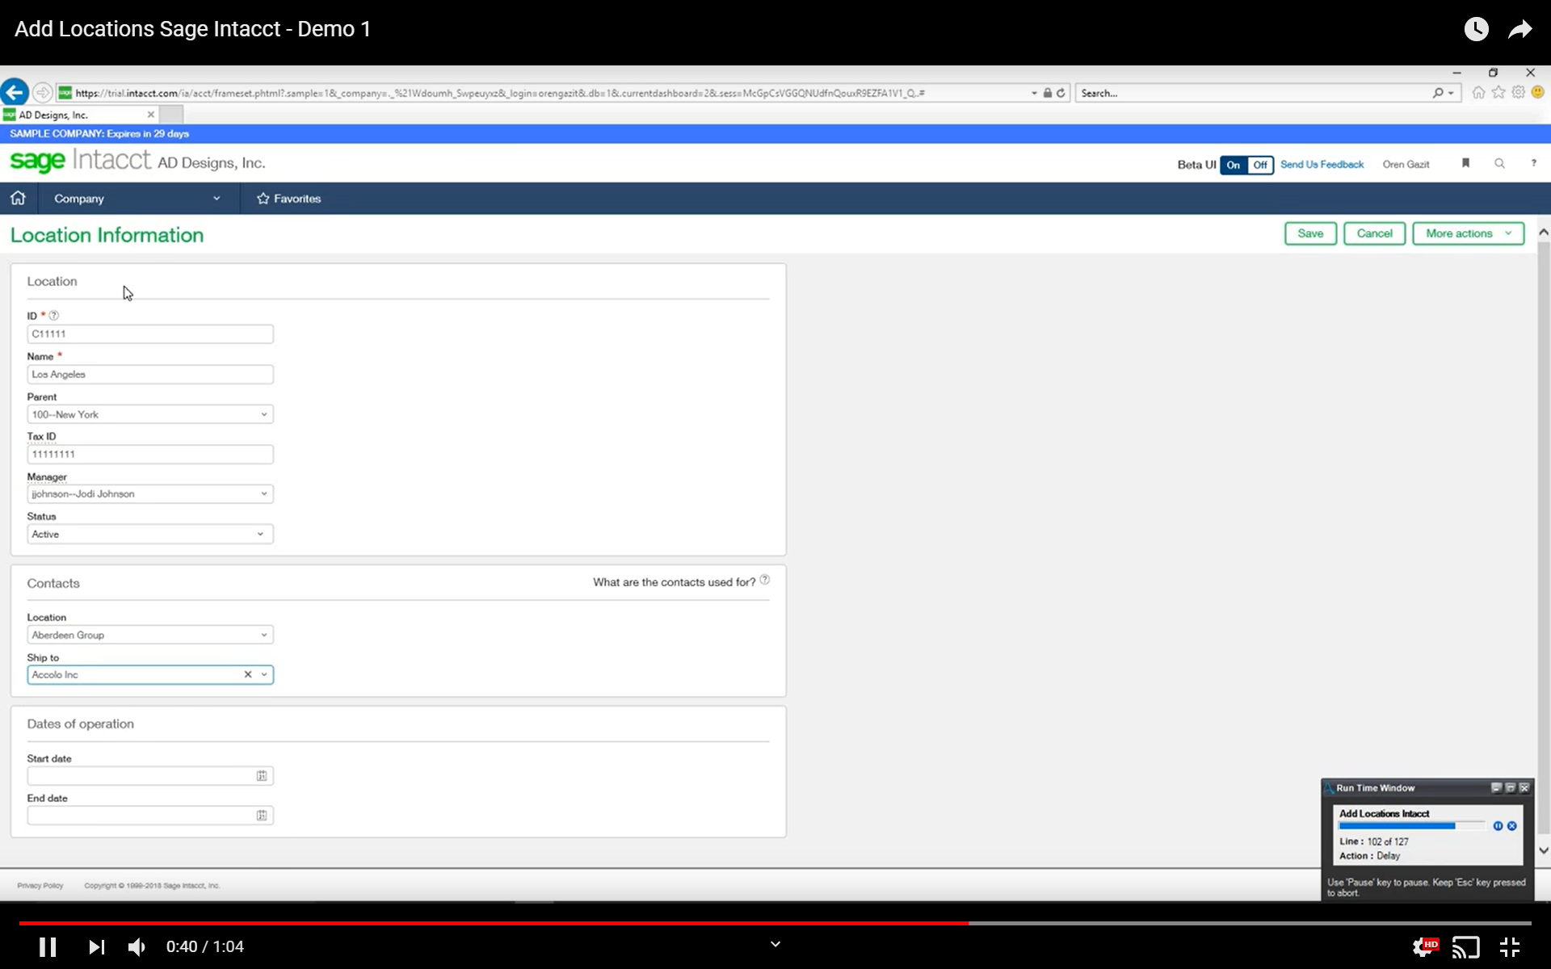Click the browser forward arrow
The height and width of the screenshot is (969, 1551).
click(43, 93)
